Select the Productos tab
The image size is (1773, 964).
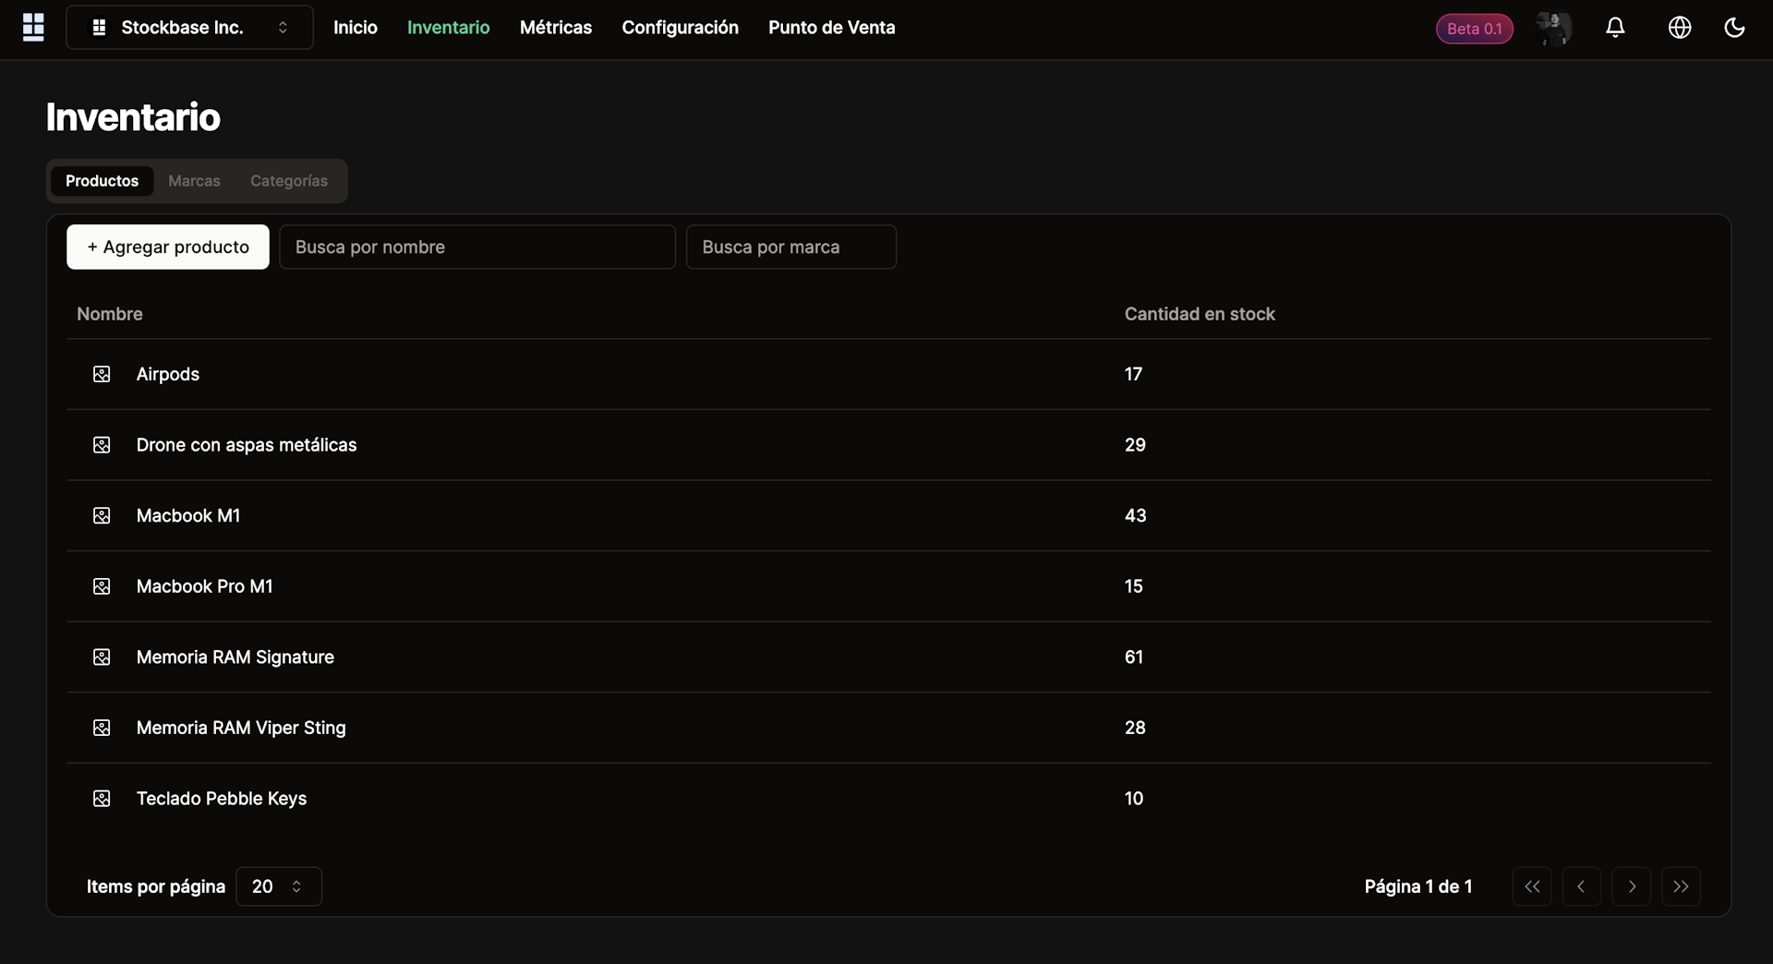coord(102,181)
